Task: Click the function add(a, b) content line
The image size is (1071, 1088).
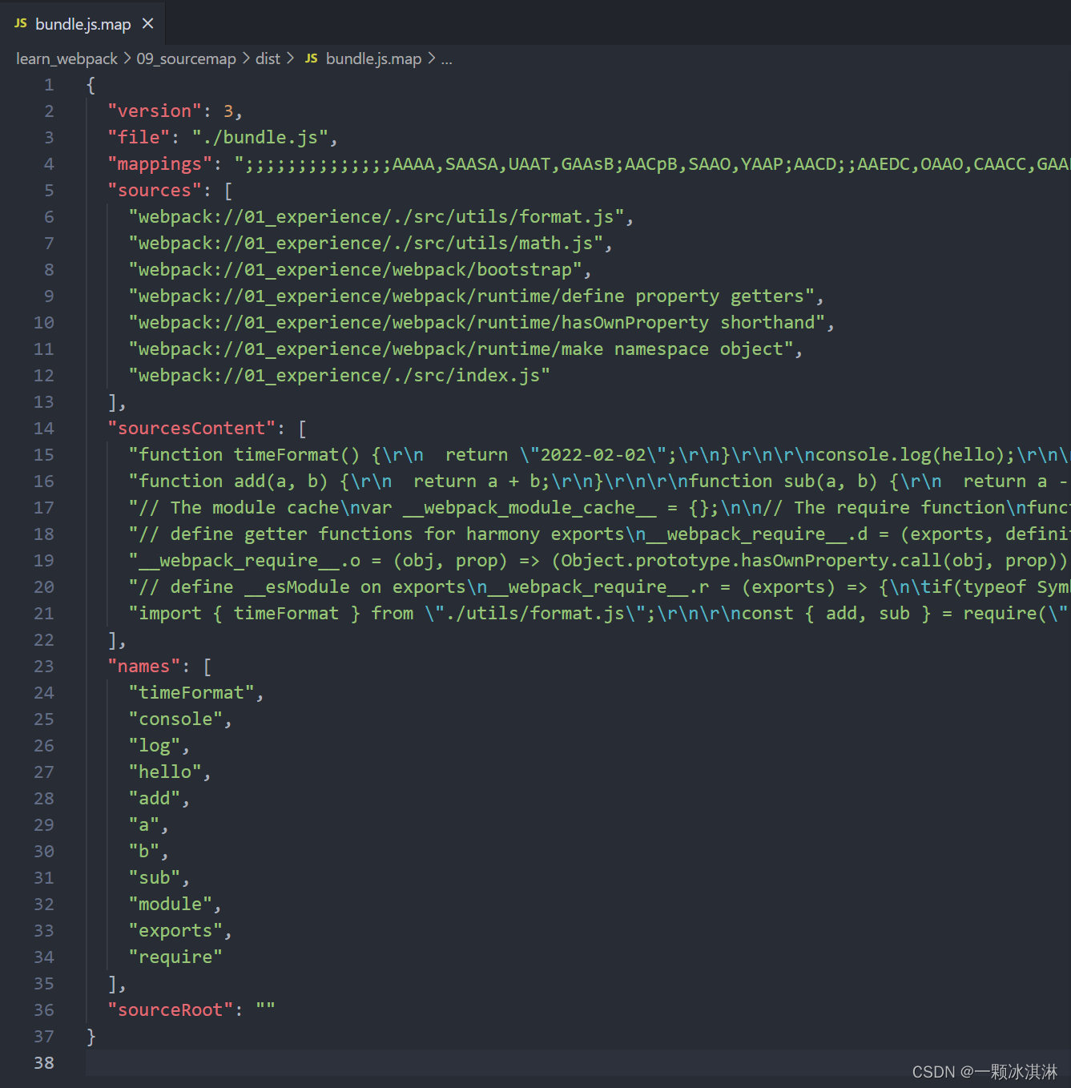Action: [599, 482]
